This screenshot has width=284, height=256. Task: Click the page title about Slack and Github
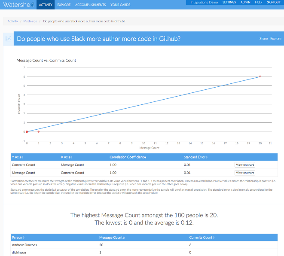(x=98, y=39)
